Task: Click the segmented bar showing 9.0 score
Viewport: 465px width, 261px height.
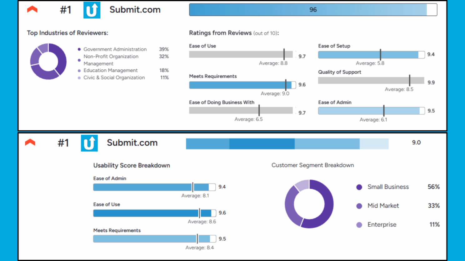Action: pyautogui.click(x=287, y=144)
